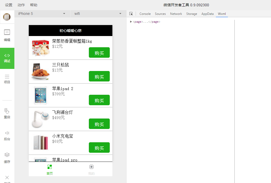Viewport: 271px width, 183px height.
Task: Open the 动作 menu
Action: 21,5
